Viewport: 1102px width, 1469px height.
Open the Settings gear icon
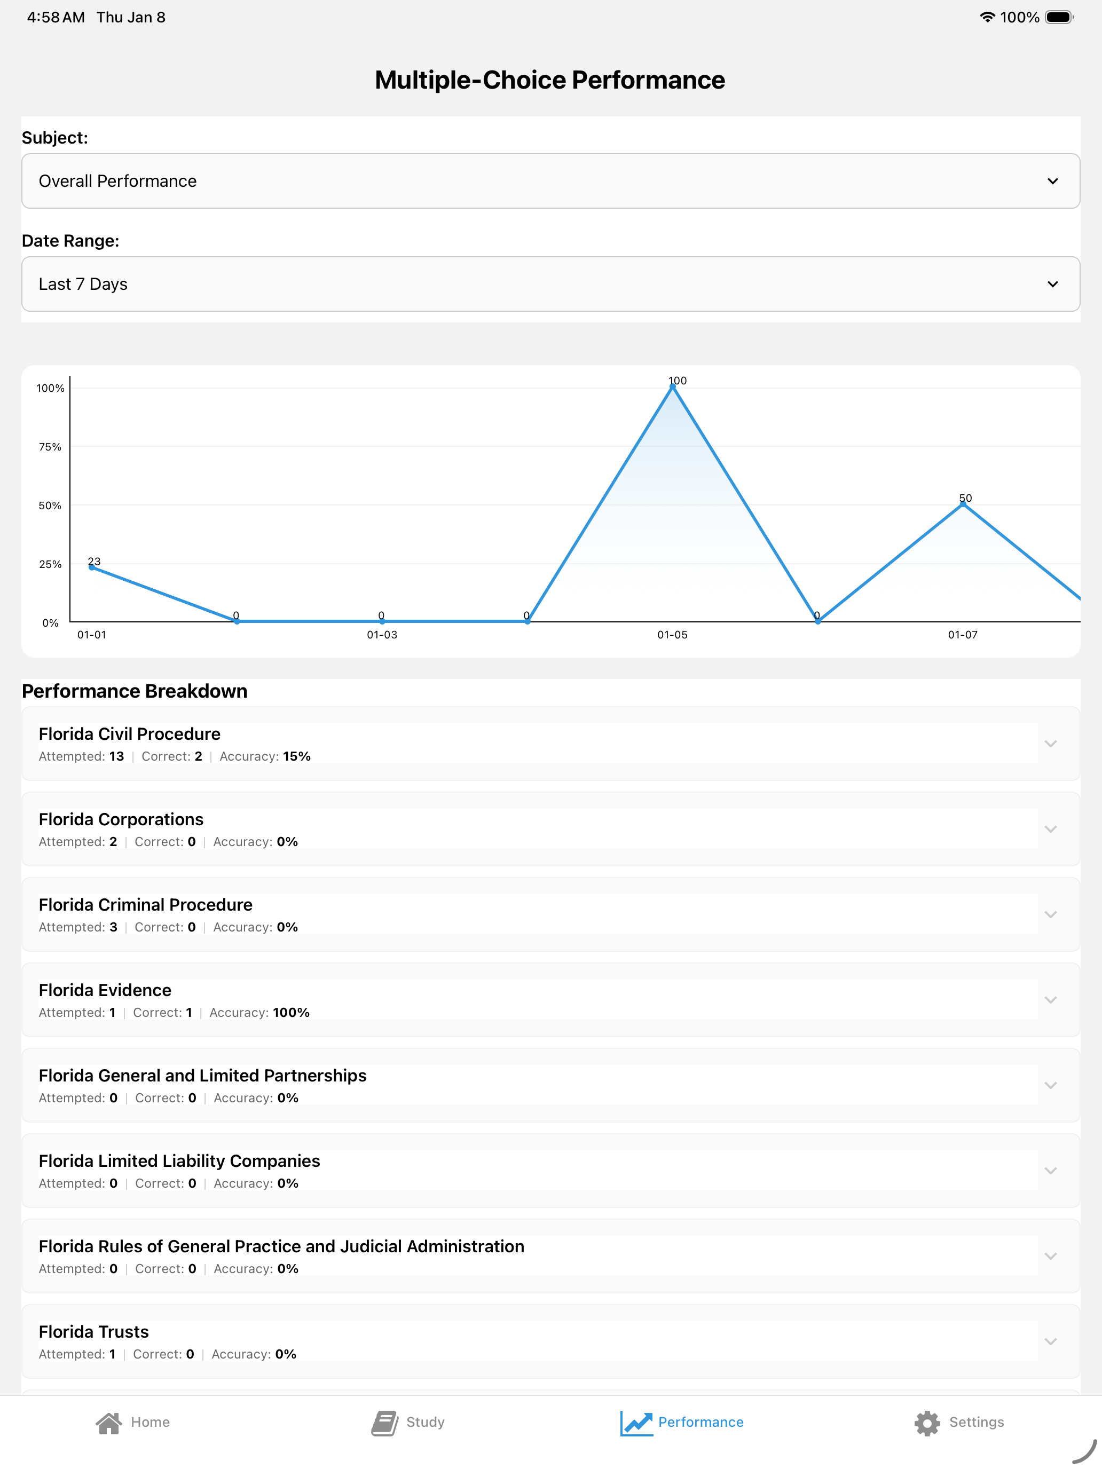[x=927, y=1423]
